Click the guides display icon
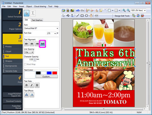 tap(109, 10)
